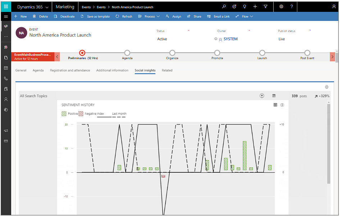Click the table view icon left of 339 posts
Image resolution: width=342 pixels, height=218 pixels.
click(x=274, y=96)
